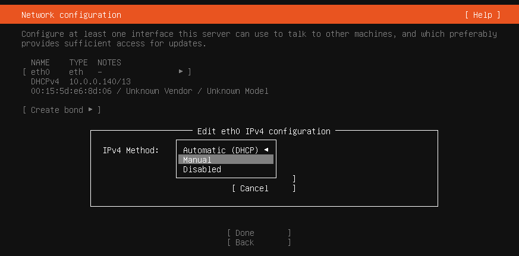This screenshot has height=256, width=519.
Task: Open the Help menu
Action: click(482, 15)
